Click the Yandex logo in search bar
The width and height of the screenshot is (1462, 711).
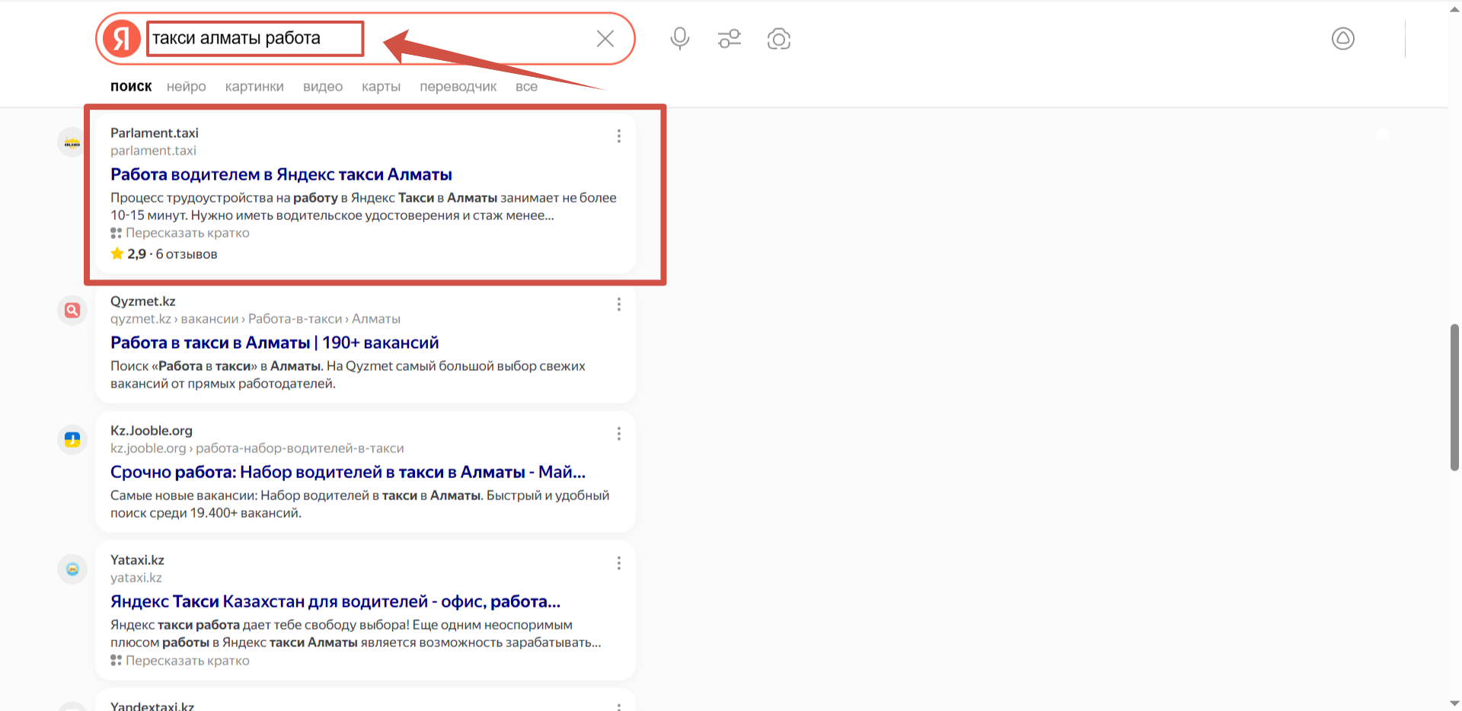click(x=122, y=39)
